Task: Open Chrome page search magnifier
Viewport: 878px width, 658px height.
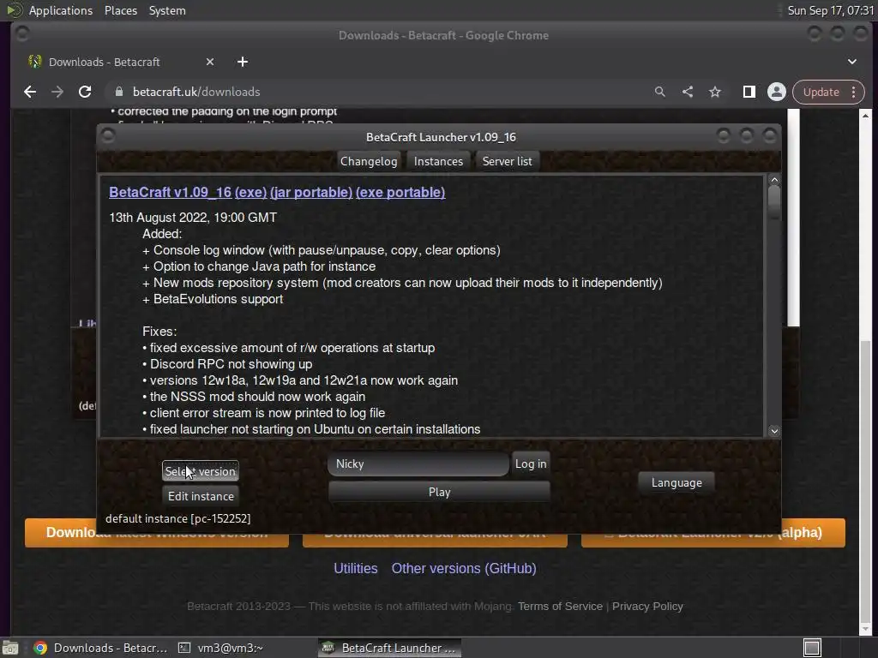Action: tap(660, 92)
